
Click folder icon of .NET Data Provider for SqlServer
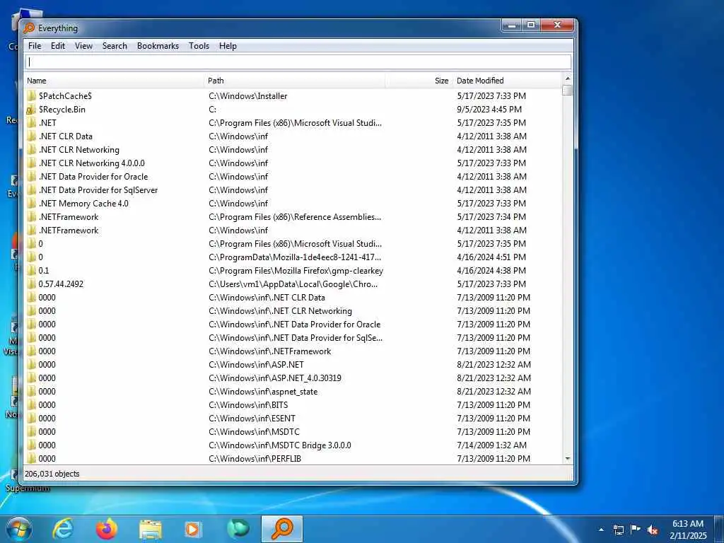(x=31, y=189)
